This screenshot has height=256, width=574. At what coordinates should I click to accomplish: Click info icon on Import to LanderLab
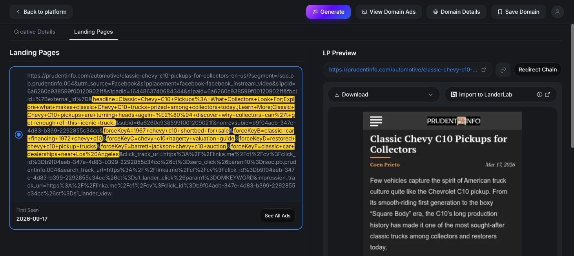(x=539, y=95)
